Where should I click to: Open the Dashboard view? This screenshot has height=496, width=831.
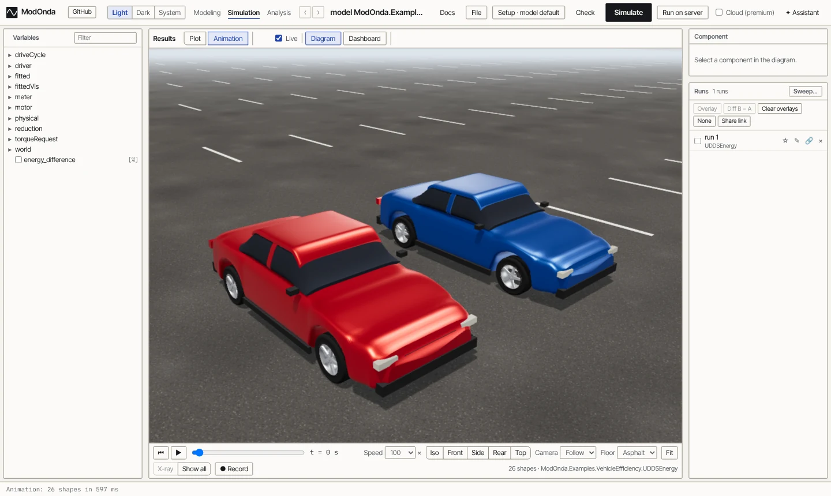pos(365,39)
